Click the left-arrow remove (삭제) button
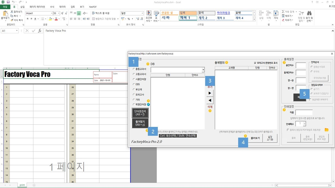Screen dimensions: 335x188 click(x=210, y=101)
